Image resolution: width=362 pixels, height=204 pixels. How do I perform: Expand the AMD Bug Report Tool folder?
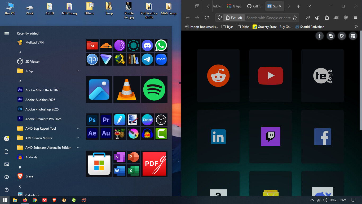tap(78, 128)
